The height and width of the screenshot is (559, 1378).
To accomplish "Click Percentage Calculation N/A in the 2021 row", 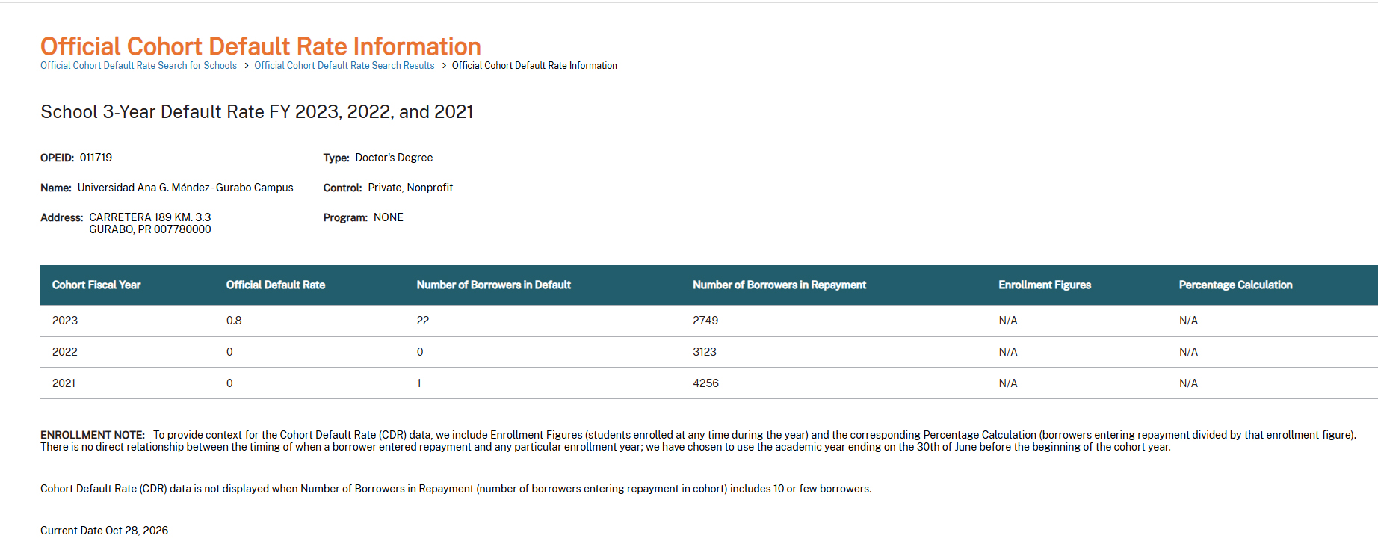I will (1188, 383).
